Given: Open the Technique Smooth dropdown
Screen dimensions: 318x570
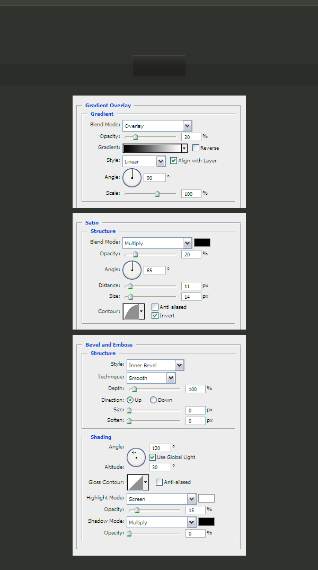Looking at the screenshot, I should click(x=152, y=378).
